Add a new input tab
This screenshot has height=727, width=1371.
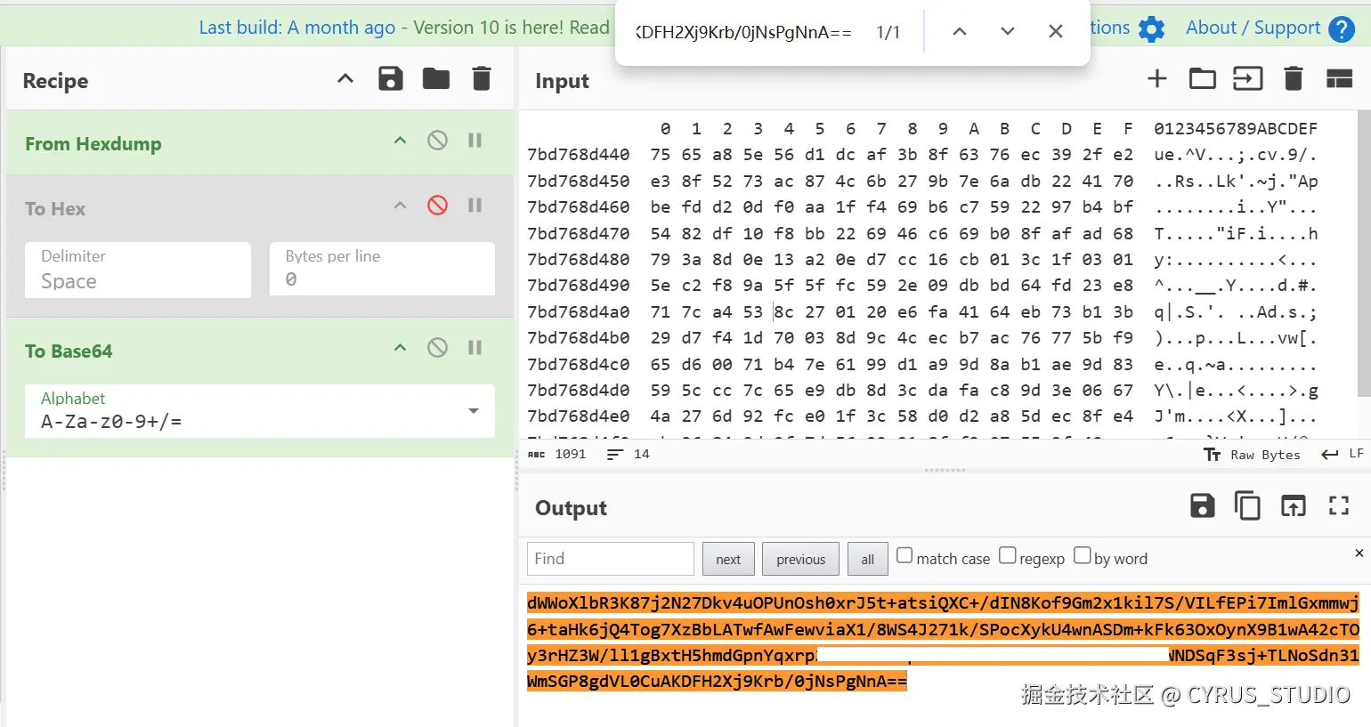tap(1157, 79)
